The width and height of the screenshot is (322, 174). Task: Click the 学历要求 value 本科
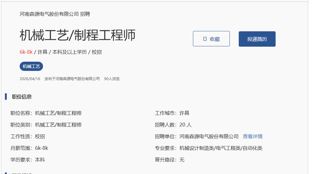point(40,160)
